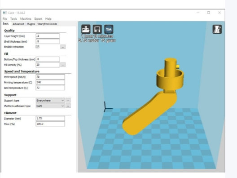This screenshot has width=237, height=178.
Task: Open the Machine menu
Action: (26, 18)
